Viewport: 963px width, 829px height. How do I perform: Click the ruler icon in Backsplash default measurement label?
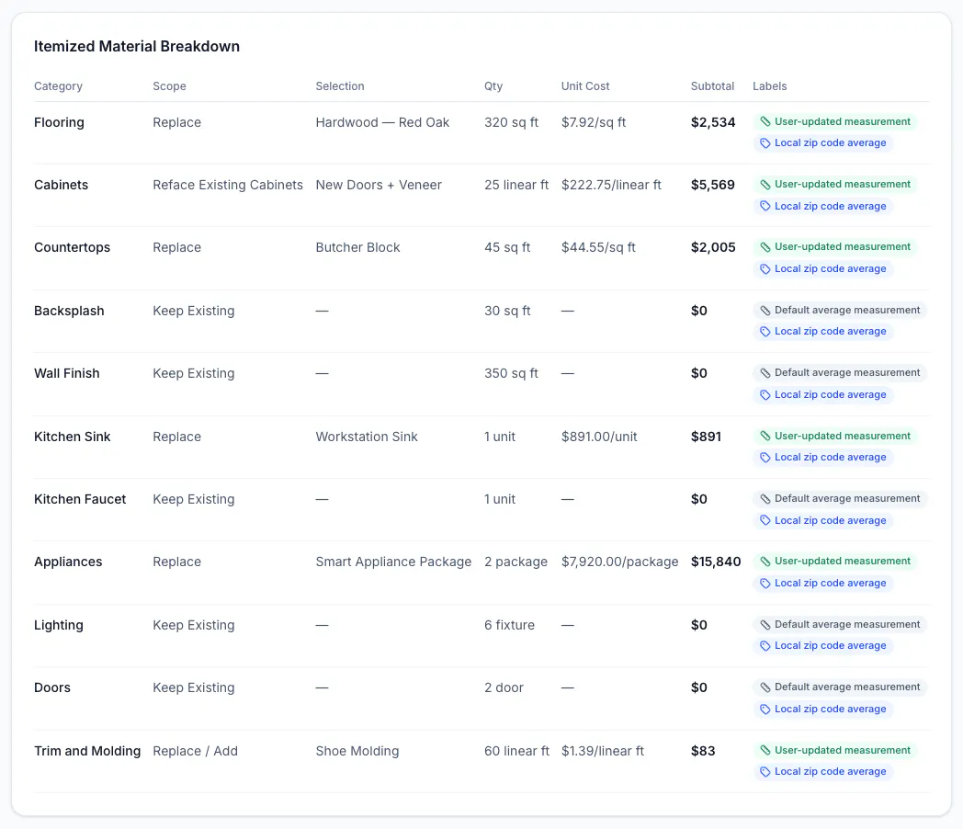(765, 310)
